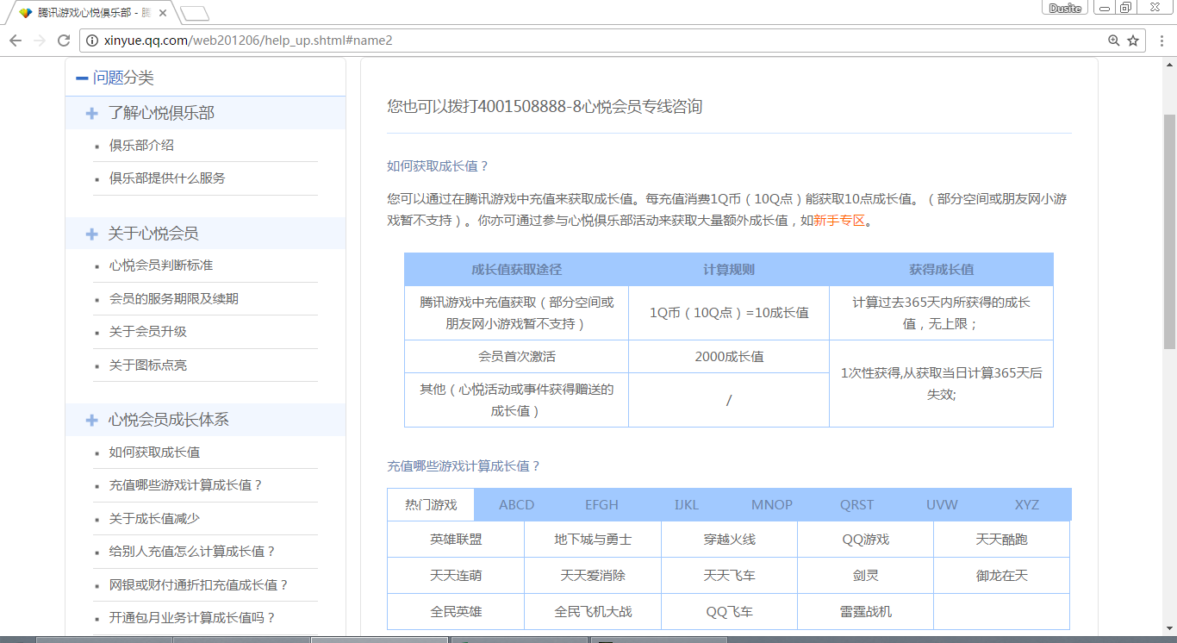The image size is (1177, 643).
Task: Click the scrollbar up arrow
Action: (1169, 66)
